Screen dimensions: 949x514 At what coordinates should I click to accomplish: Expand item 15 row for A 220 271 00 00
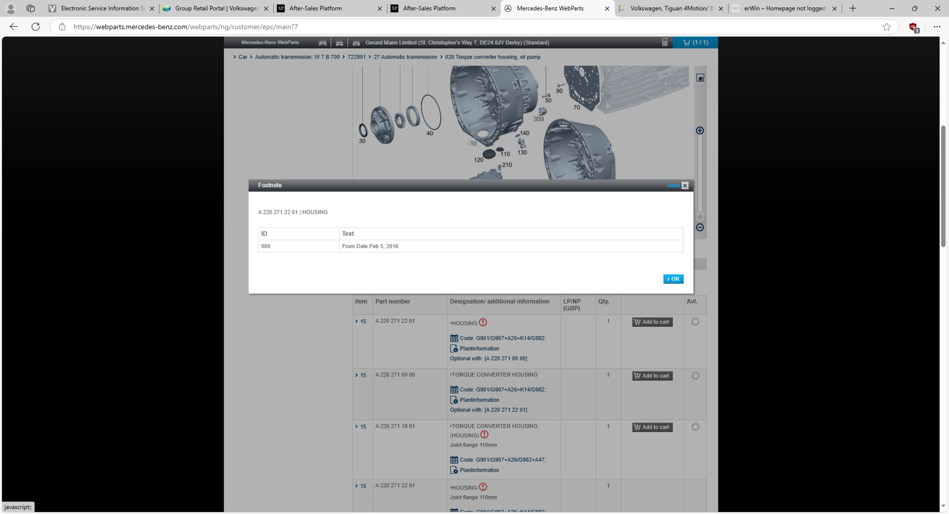(360, 376)
